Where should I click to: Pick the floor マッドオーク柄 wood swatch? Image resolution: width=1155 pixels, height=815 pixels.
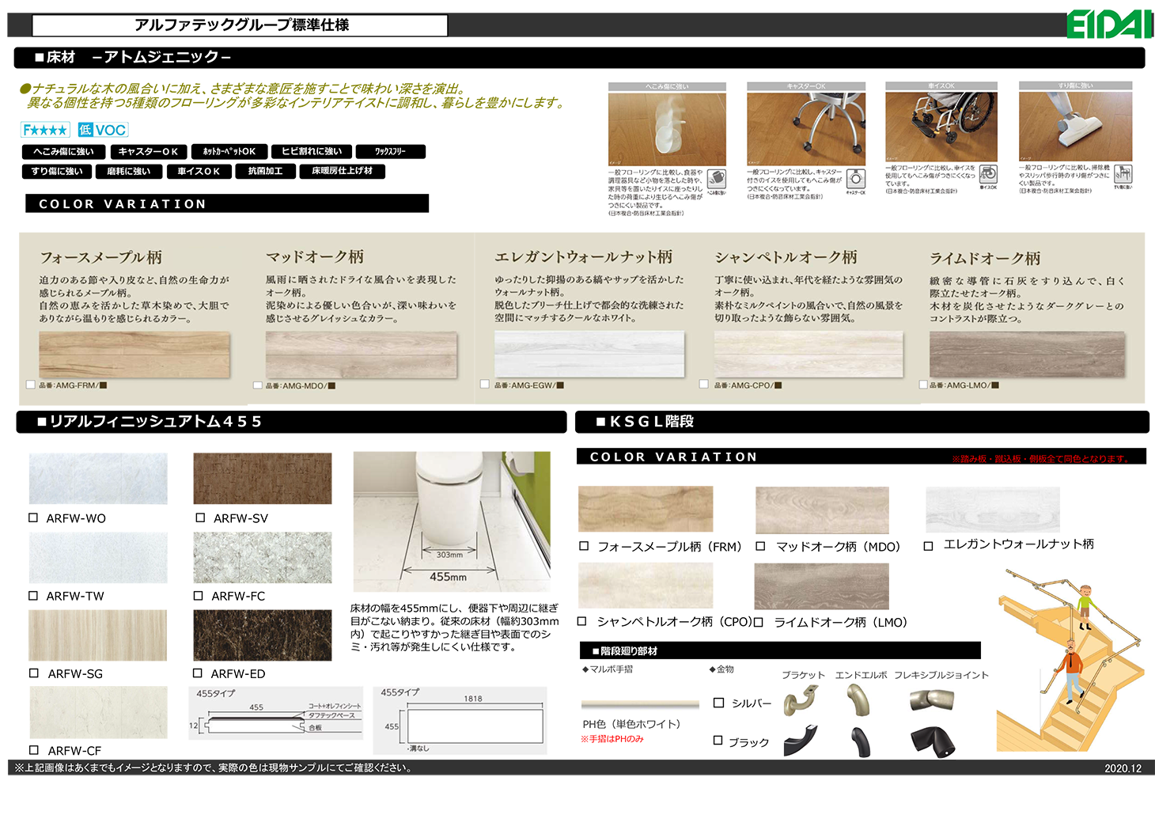[362, 354]
